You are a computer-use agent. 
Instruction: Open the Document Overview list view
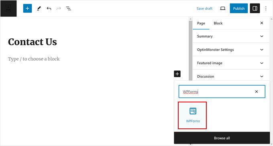(x=68, y=8)
